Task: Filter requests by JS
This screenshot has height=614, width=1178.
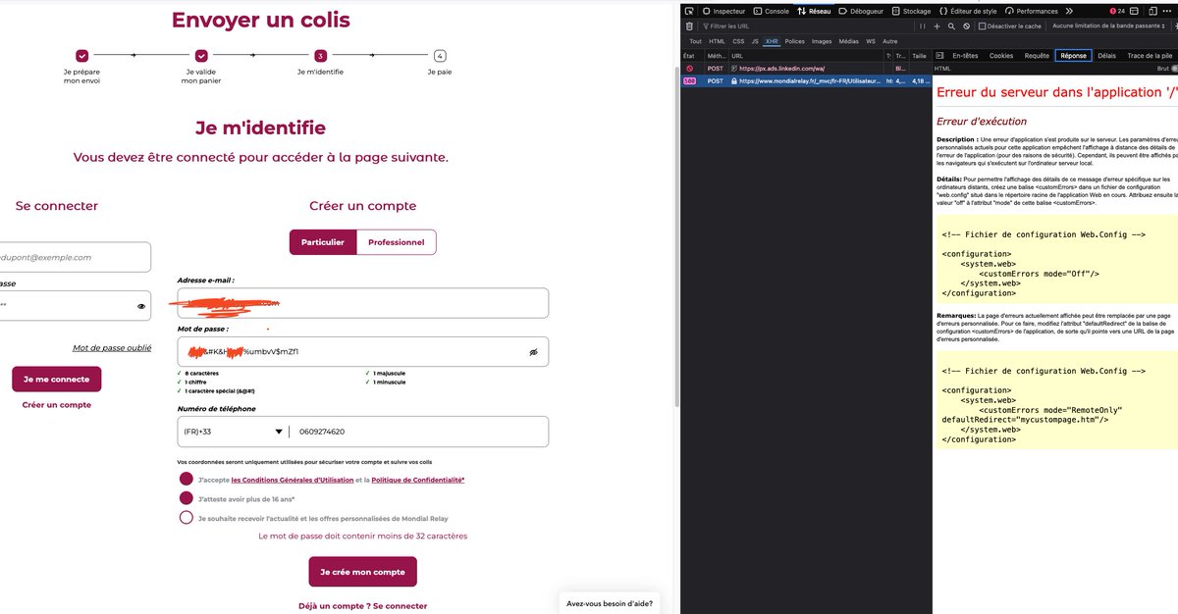Action: (755, 41)
